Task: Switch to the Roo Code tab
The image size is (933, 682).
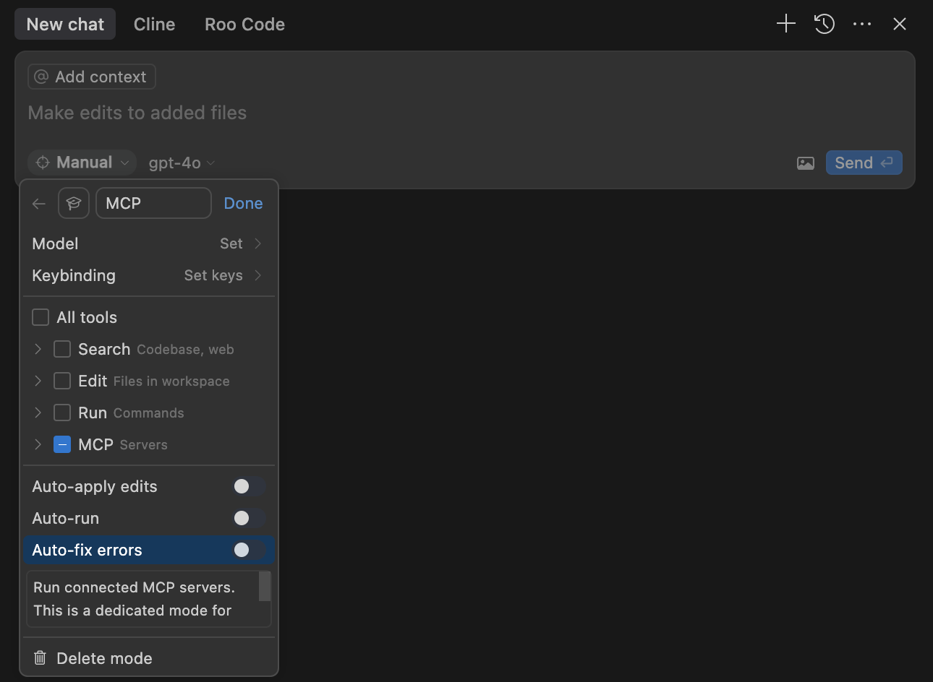Action: pyautogui.click(x=244, y=24)
